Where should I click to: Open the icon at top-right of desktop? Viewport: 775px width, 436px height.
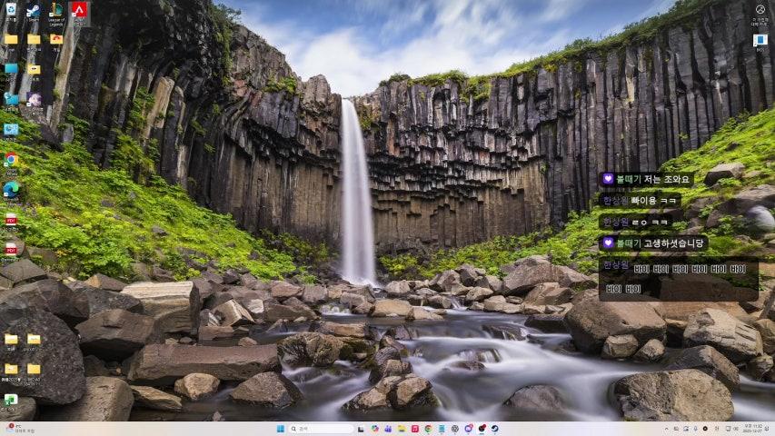pyautogui.click(x=760, y=12)
